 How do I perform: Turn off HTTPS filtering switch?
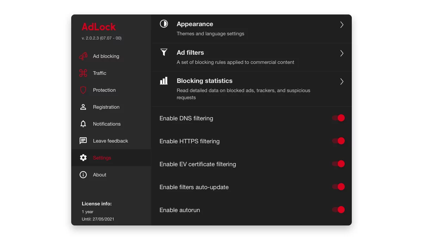point(338,141)
